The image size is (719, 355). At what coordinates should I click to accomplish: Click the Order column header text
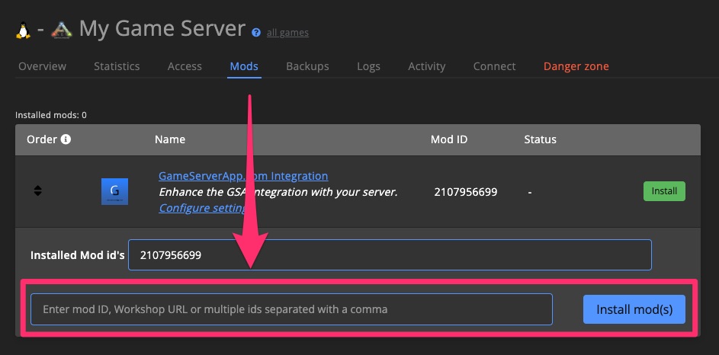pyautogui.click(x=42, y=139)
